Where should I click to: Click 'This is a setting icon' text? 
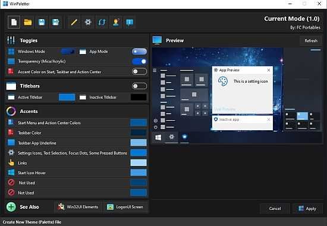[x=250, y=81]
